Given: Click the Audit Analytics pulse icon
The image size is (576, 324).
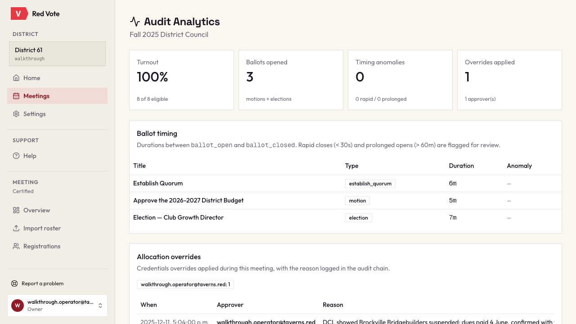Looking at the screenshot, I should point(135,22).
